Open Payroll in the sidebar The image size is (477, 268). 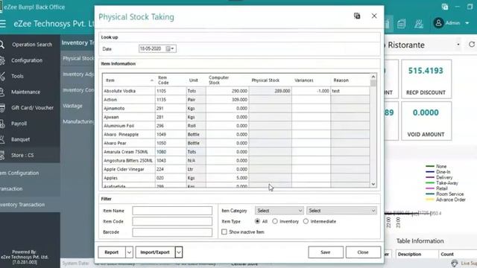19,124
